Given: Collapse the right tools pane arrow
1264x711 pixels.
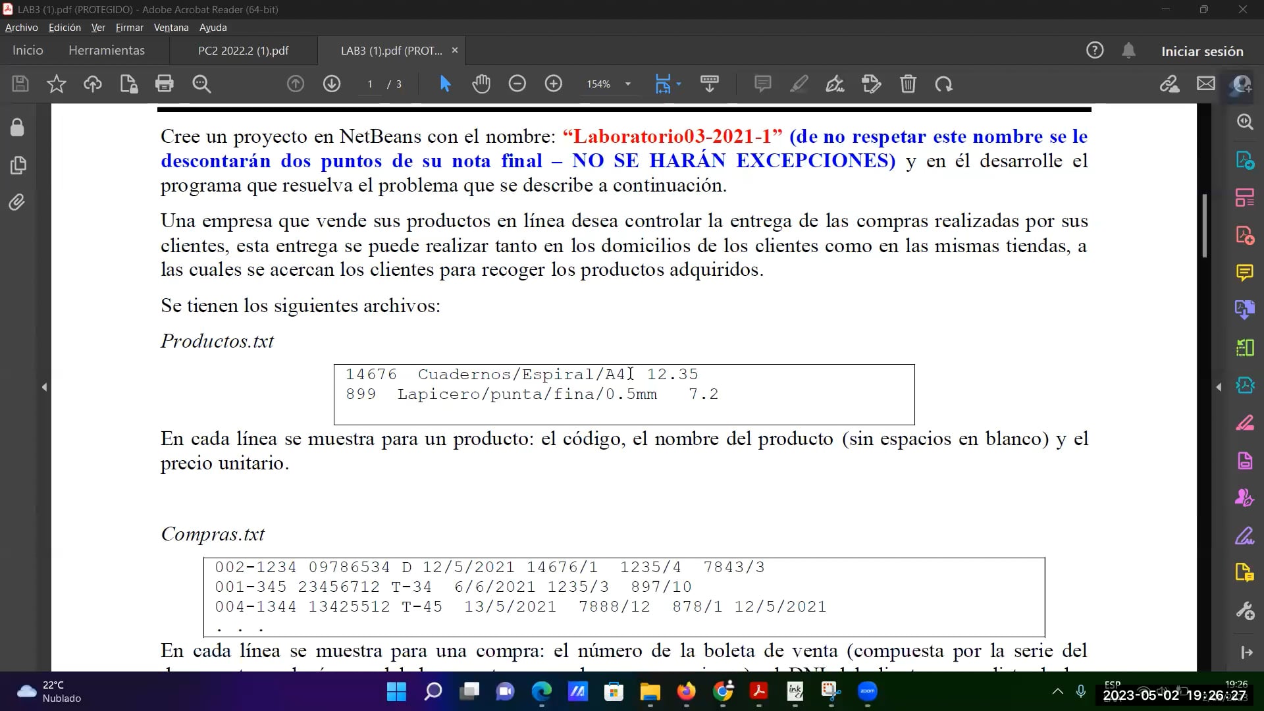Looking at the screenshot, I should coord(1219,387).
